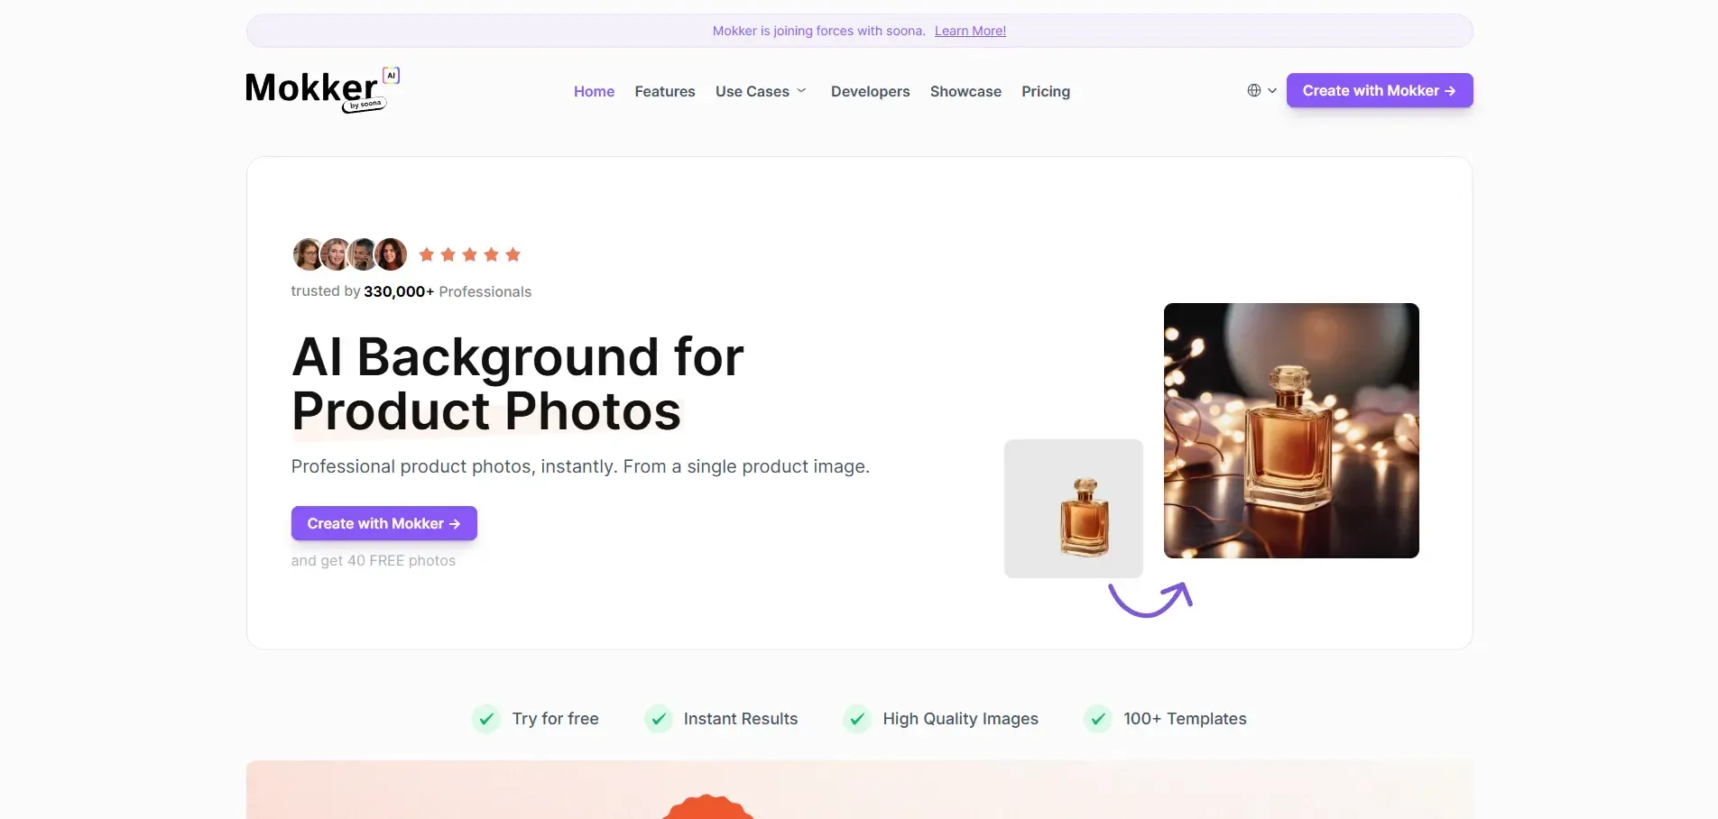Open the Developers nav item
Screen dimensions: 1718x819
(870, 91)
